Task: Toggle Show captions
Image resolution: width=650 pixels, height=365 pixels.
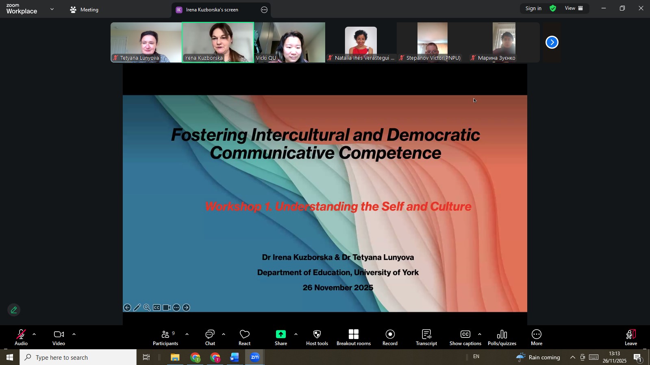Action: [x=465, y=337]
